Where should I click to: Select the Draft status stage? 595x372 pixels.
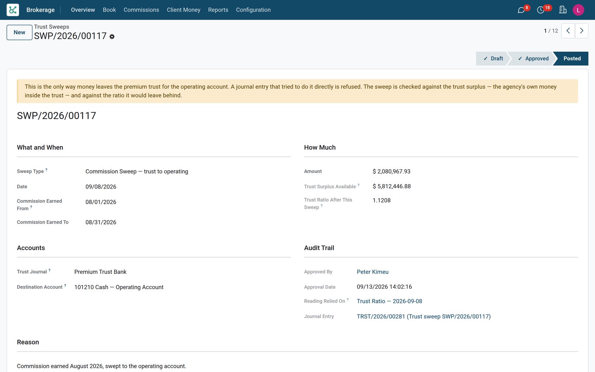[493, 58]
